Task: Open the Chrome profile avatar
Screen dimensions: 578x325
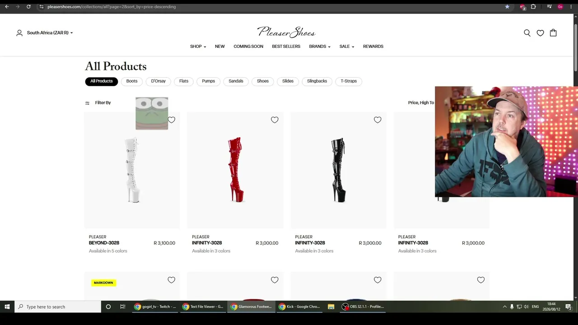Action: pyautogui.click(x=560, y=7)
